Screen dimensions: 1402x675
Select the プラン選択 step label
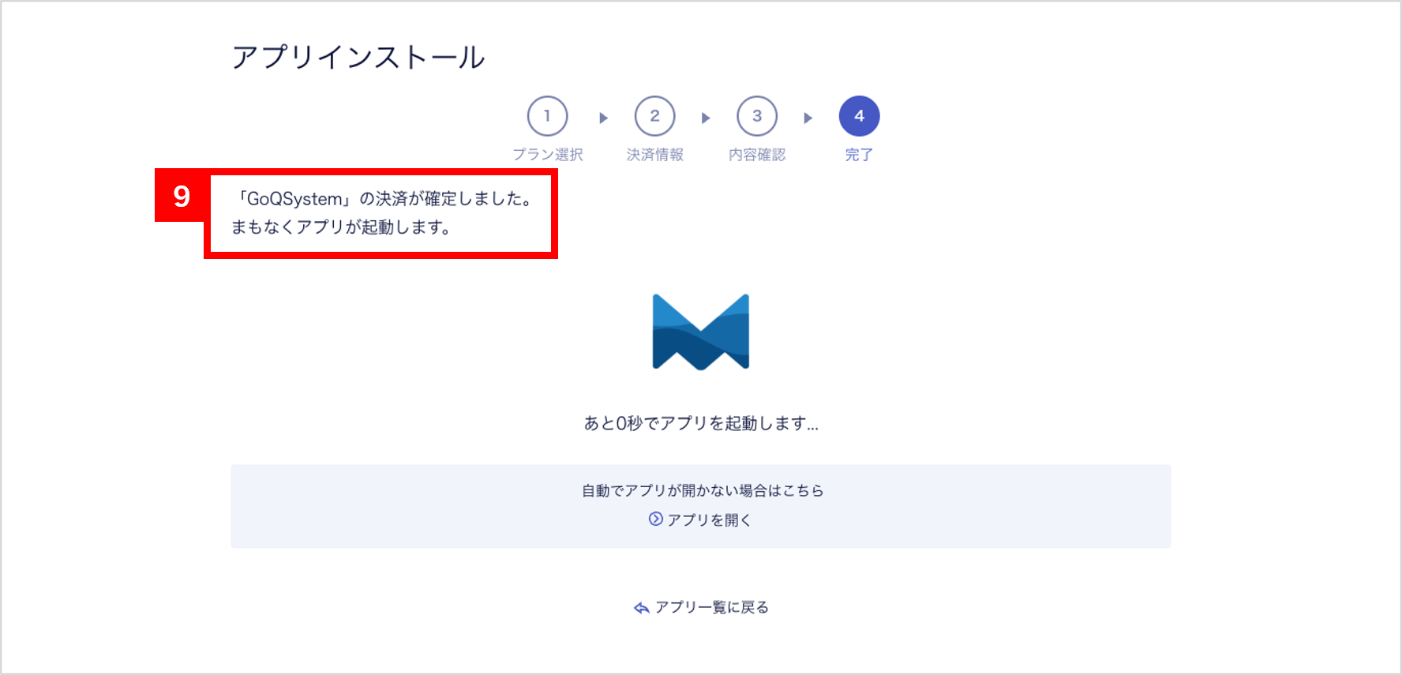click(x=548, y=155)
